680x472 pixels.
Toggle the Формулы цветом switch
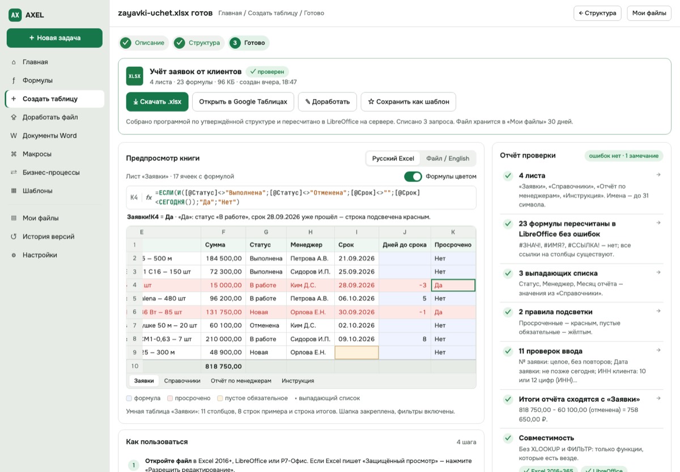click(x=413, y=176)
